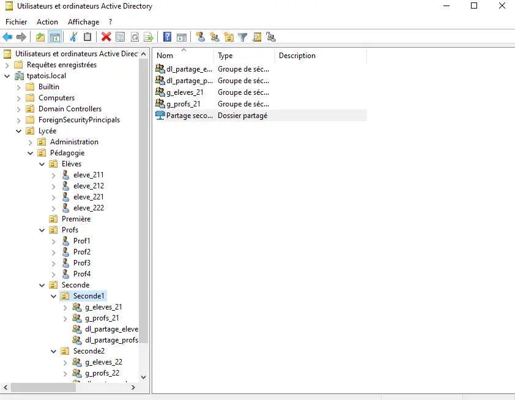
Task: Expand the Administration OU
Action: click(30, 142)
